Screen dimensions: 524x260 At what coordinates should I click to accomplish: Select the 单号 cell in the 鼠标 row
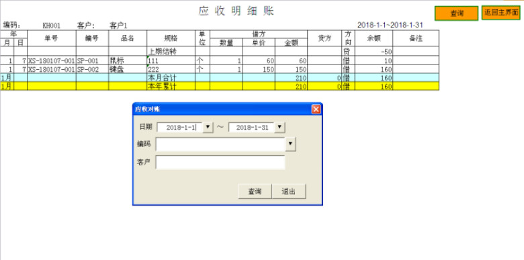click(x=52, y=60)
